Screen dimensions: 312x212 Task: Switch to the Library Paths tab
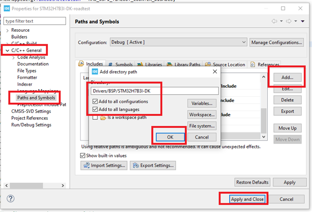pyautogui.click(x=184, y=64)
